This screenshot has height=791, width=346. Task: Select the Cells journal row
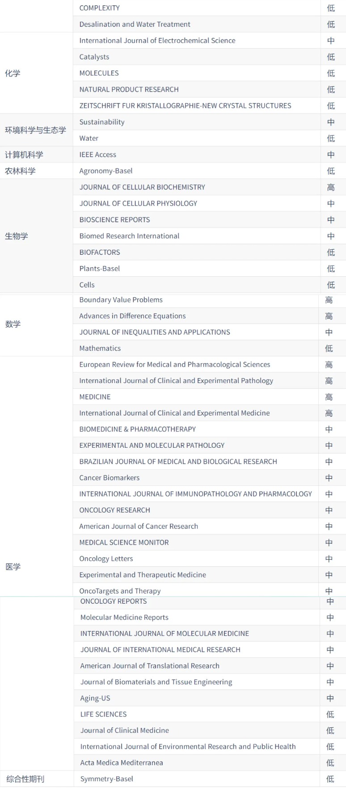click(x=210, y=285)
